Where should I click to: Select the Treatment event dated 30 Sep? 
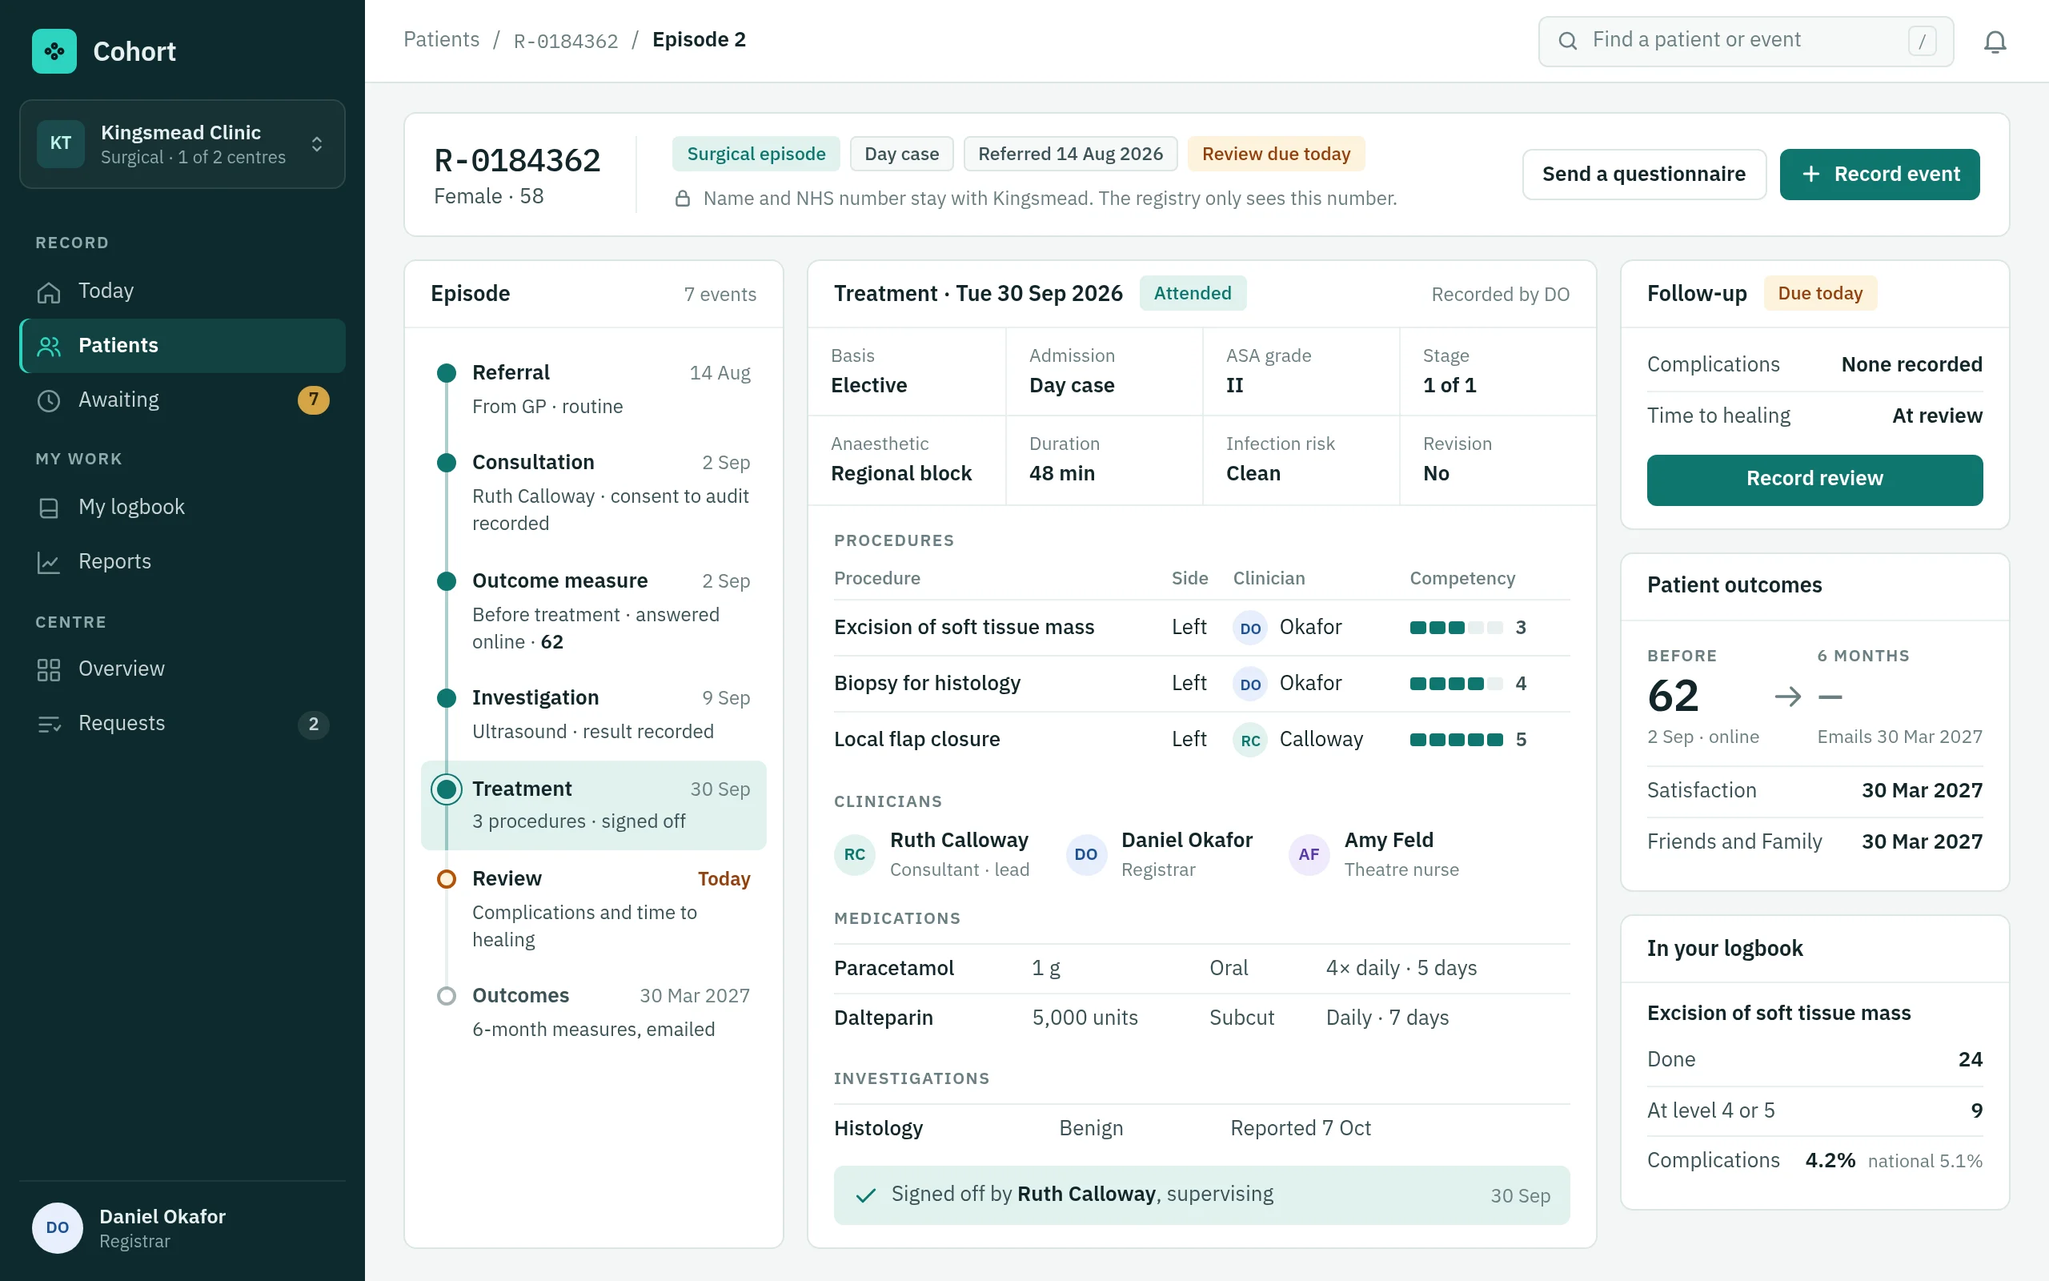tap(594, 805)
